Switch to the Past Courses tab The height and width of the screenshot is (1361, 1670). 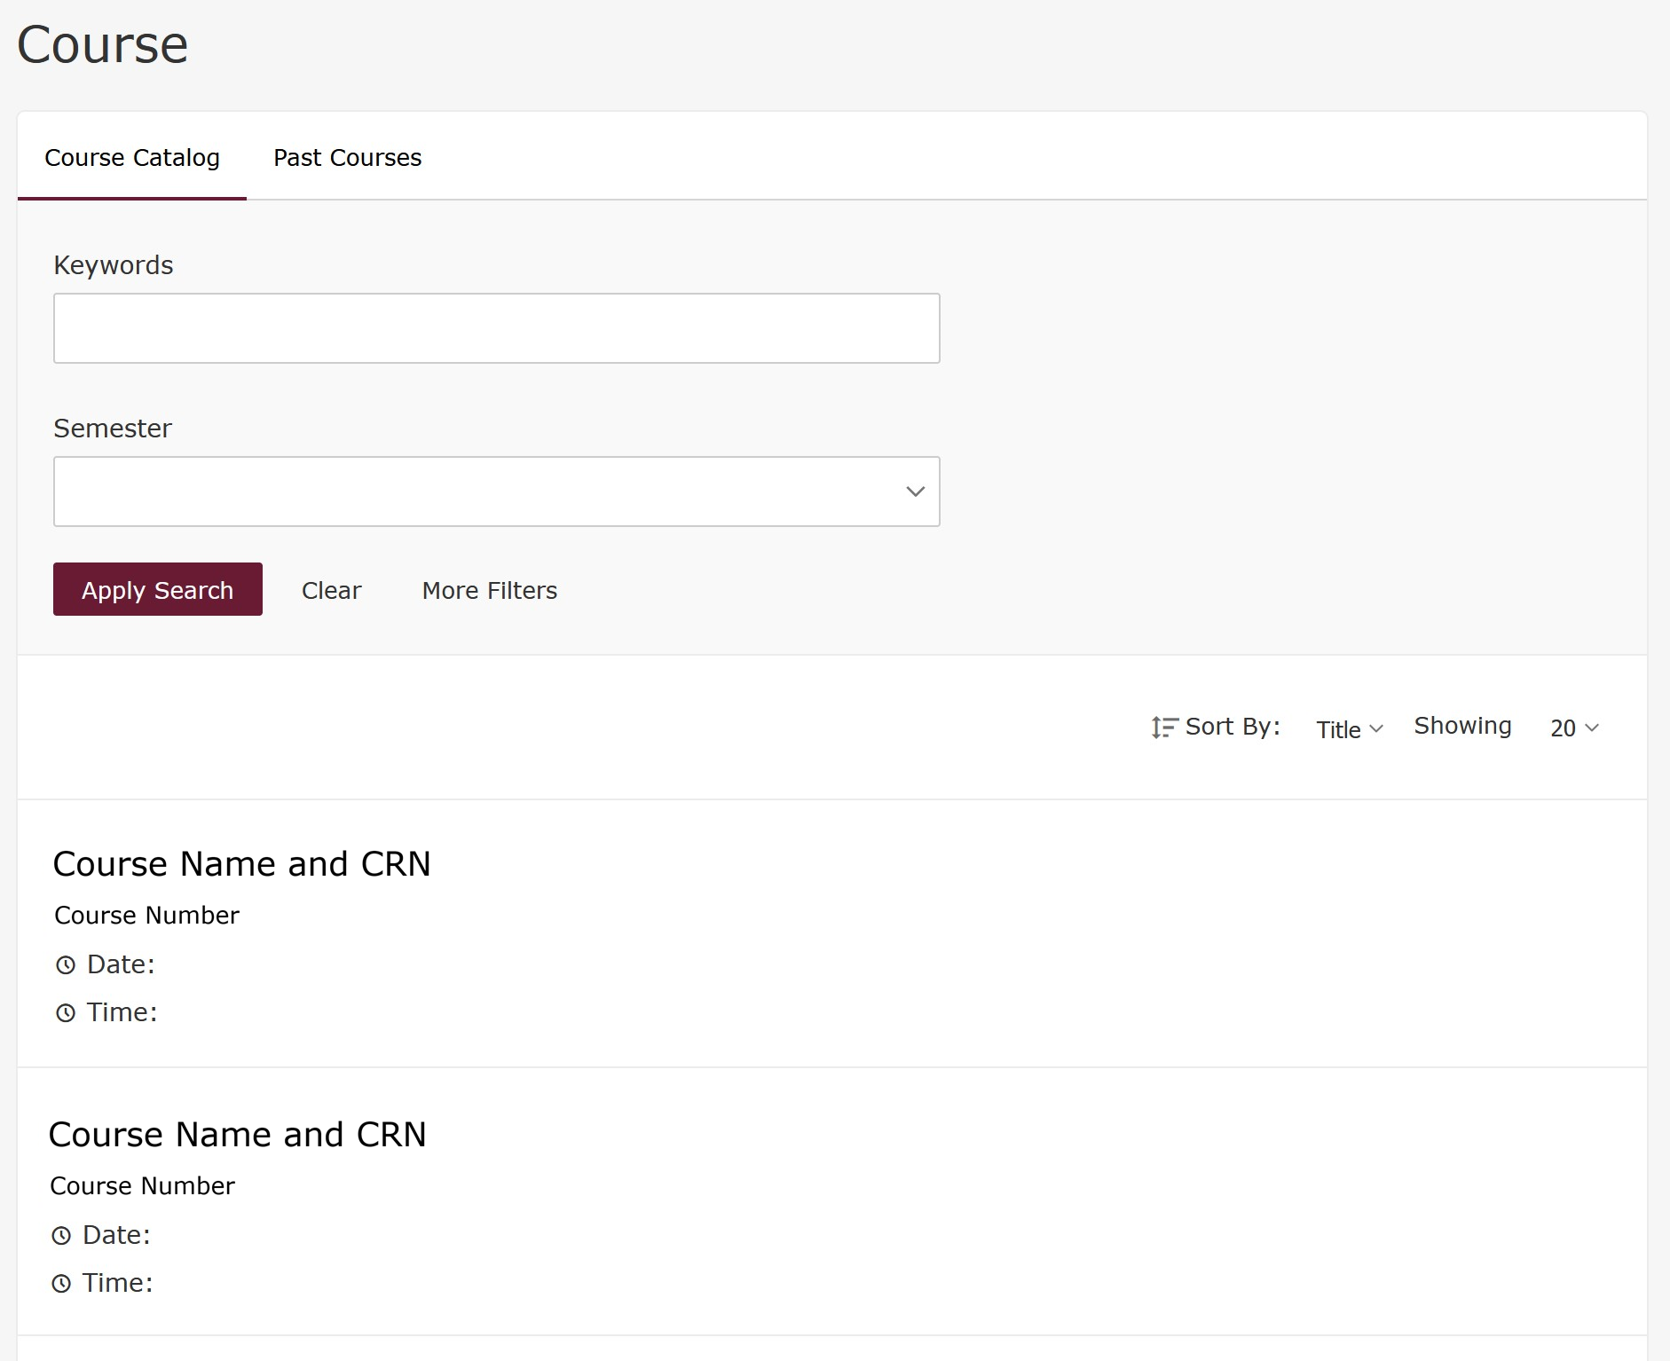(x=347, y=158)
